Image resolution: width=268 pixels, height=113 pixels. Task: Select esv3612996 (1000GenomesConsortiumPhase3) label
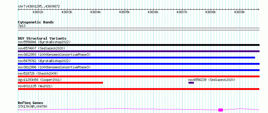(x=54, y=67)
